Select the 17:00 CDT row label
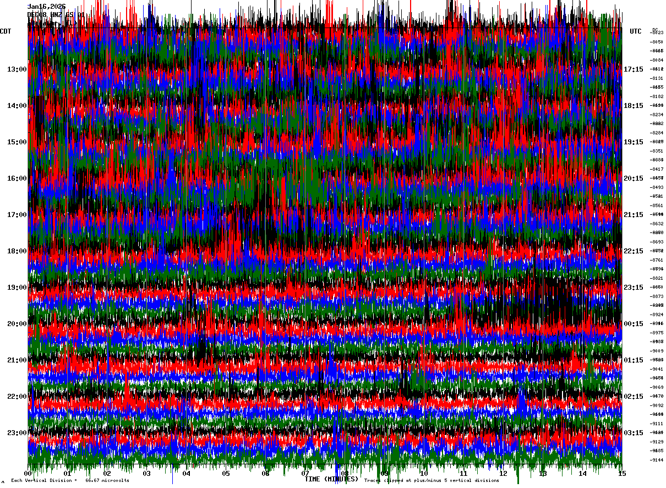This screenshot has height=488, width=666. click(17, 215)
